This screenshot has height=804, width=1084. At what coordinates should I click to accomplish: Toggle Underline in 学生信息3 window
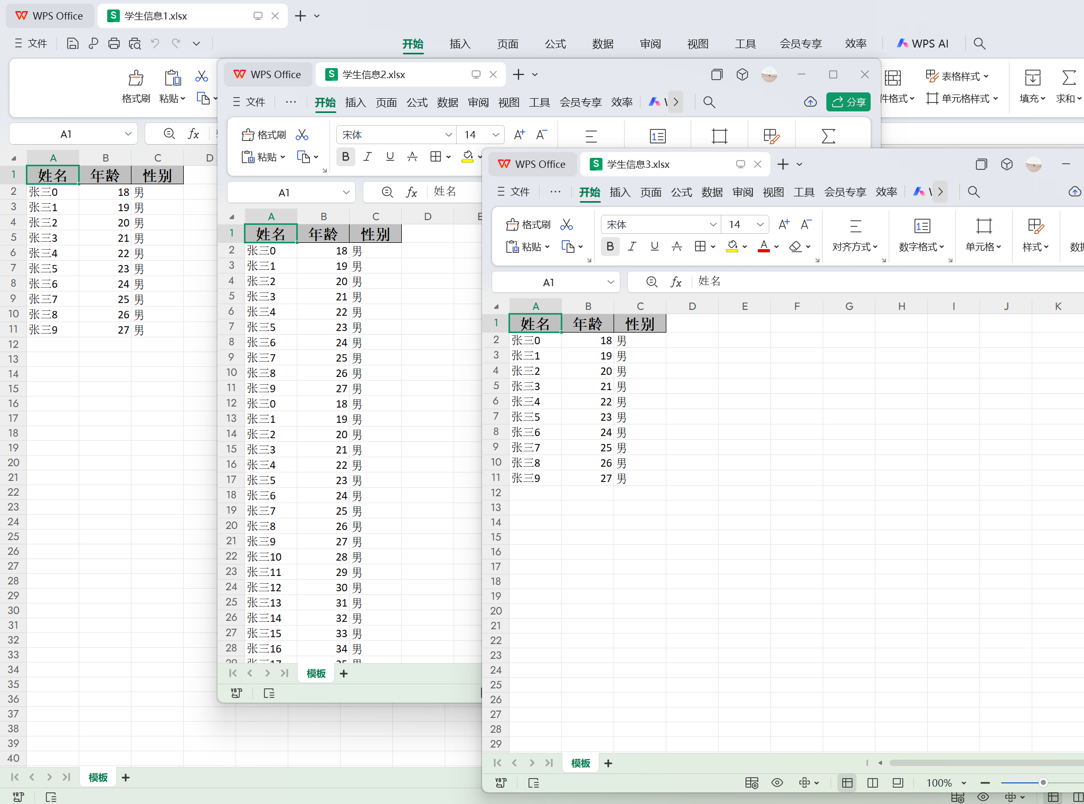655,246
